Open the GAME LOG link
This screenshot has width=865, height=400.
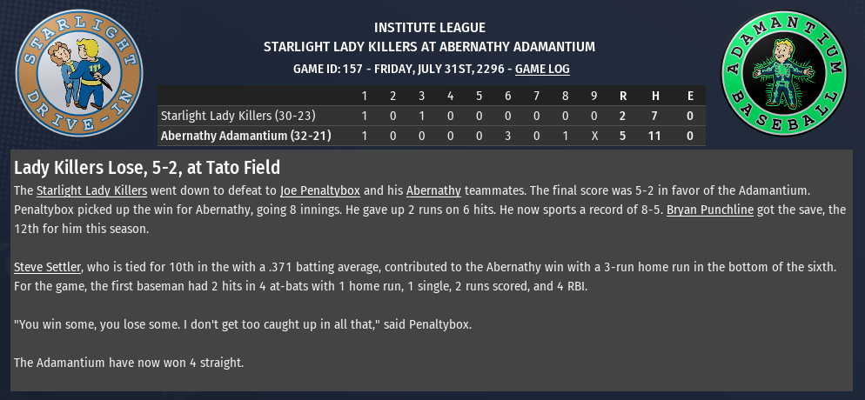coord(542,68)
